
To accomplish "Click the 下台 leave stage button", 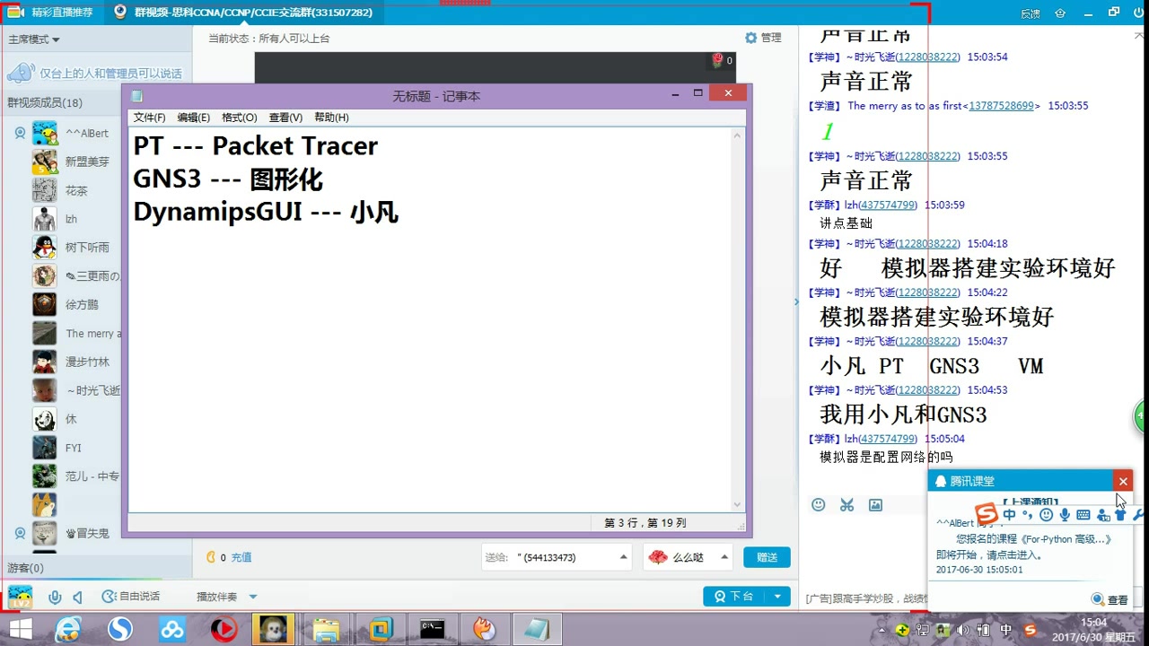I will pos(734,597).
